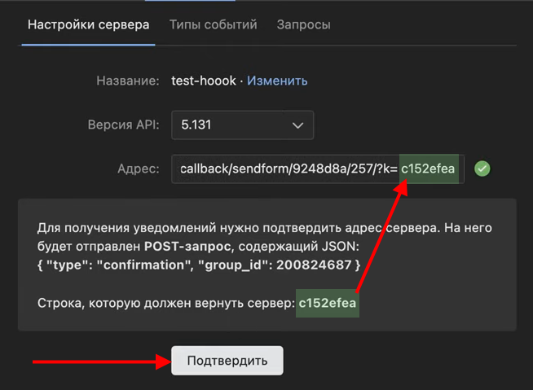
Task: Click the "type": "confirmation" JSON text
Action: pos(118,264)
